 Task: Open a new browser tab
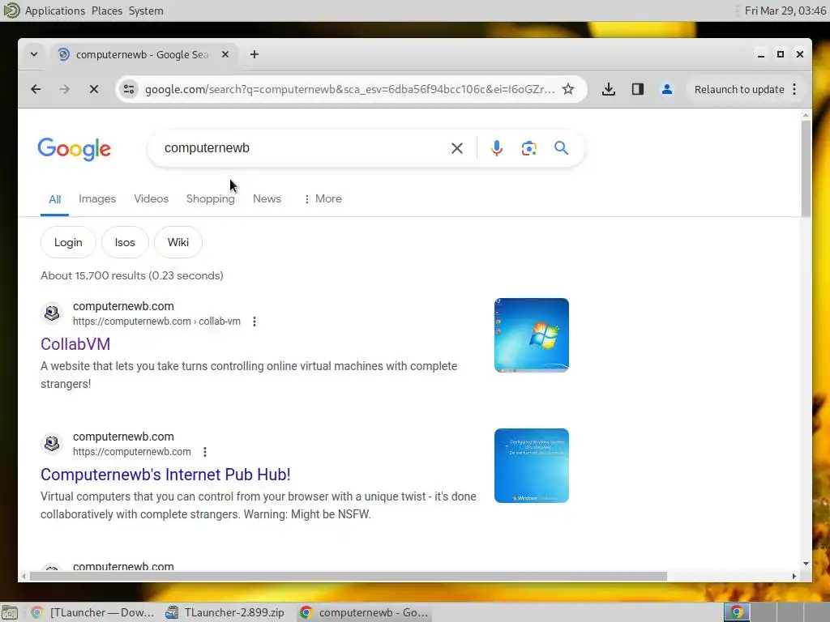[x=255, y=54]
